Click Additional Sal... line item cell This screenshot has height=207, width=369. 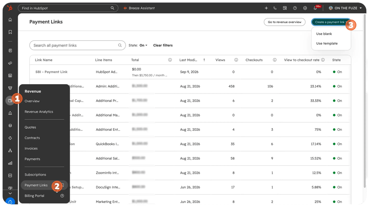click(x=107, y=159)
